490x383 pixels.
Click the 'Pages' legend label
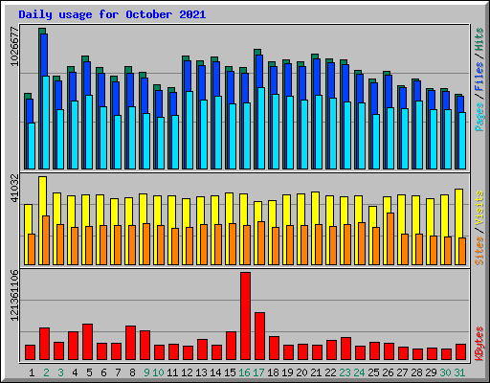click(x=479, y=117)
